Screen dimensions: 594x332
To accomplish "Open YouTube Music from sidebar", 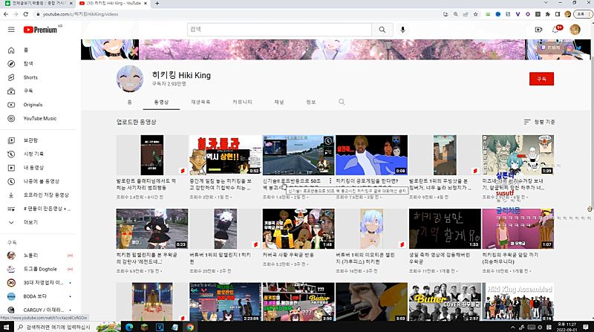I will [x=39, y=118].
